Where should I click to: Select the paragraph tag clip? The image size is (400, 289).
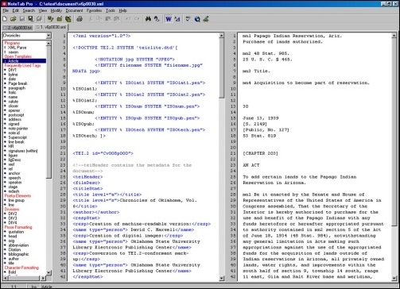pyautogui.click(x=17, y=88)
